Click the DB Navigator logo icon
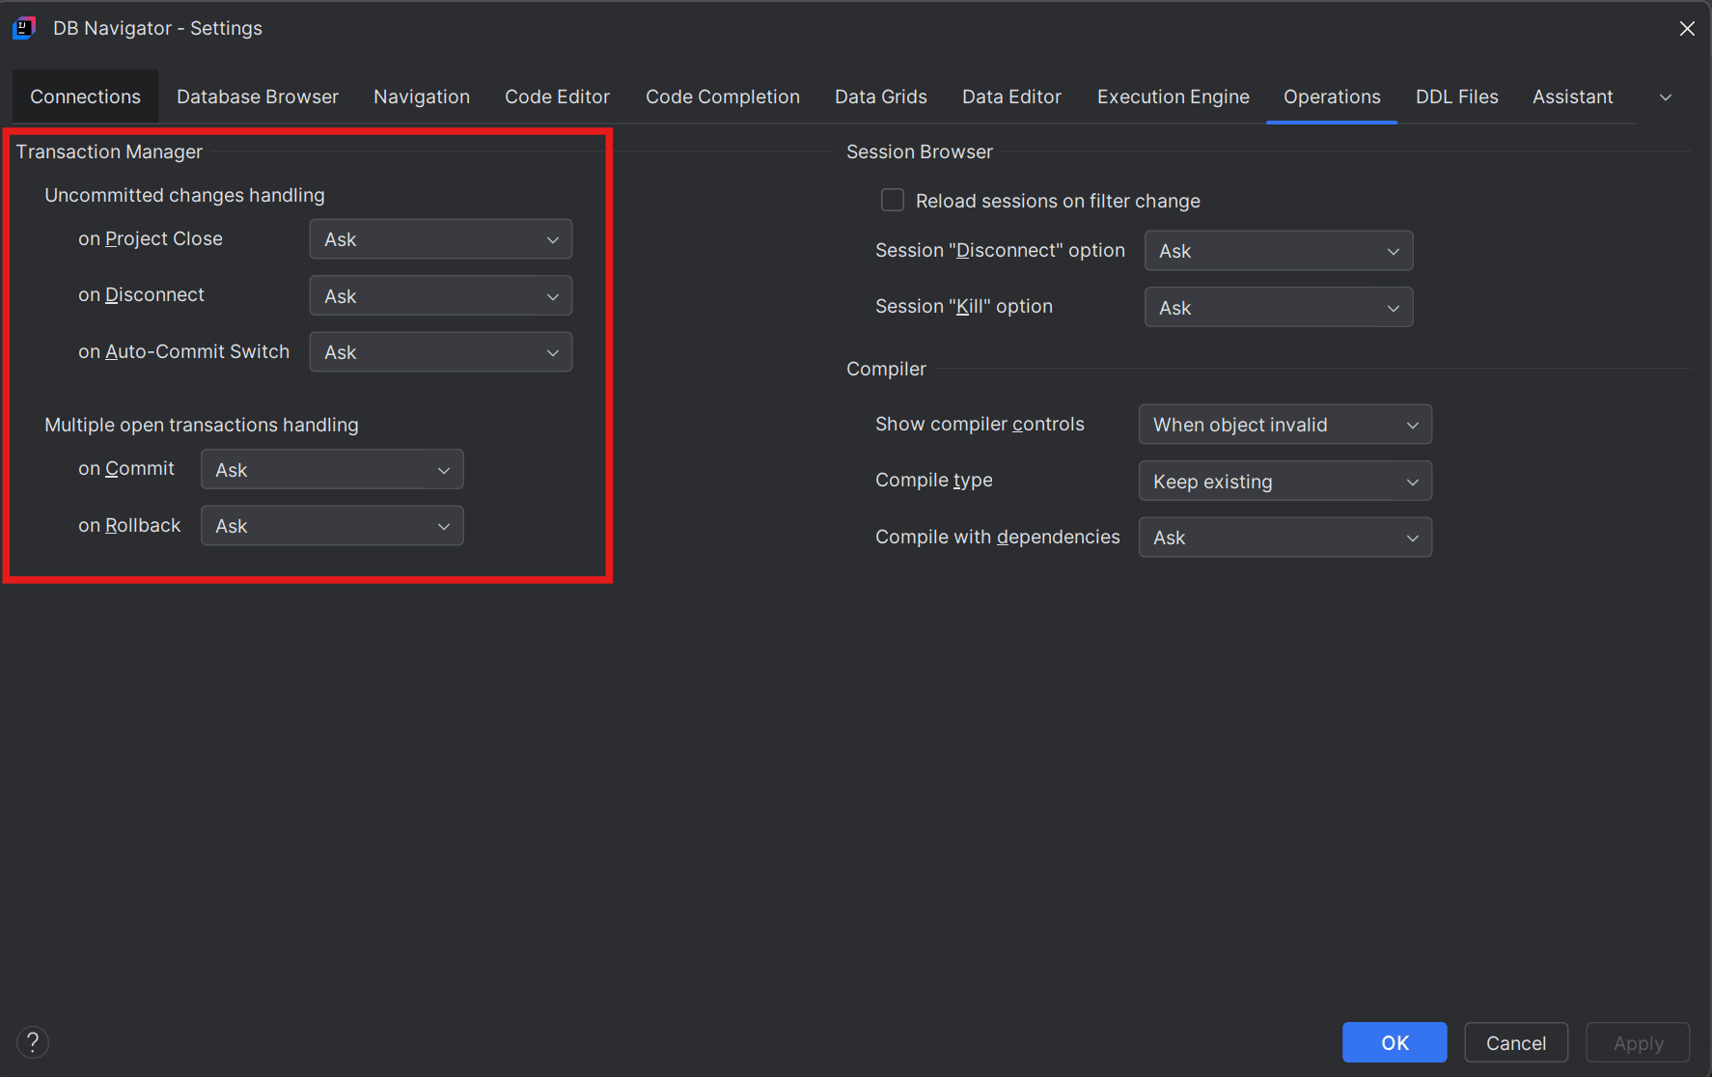Image resolution: width=1712 pixels, height=1077 pixels. point(23,28)
